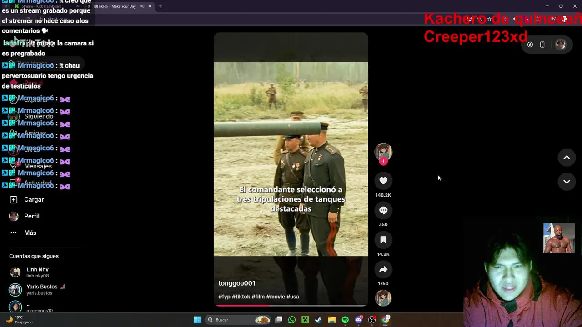Click the 1760 share count

click(x=383, y=284)
